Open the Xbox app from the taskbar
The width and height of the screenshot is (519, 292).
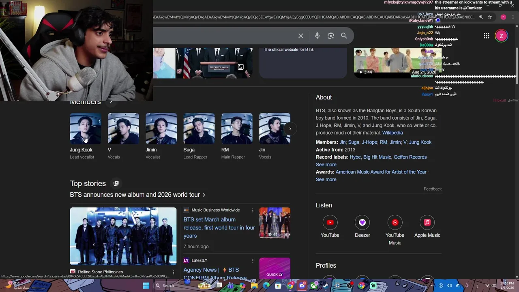pyautogui.click(x=314, y=286)
